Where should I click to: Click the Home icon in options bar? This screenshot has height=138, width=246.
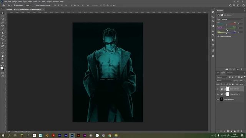coord(3,5)
